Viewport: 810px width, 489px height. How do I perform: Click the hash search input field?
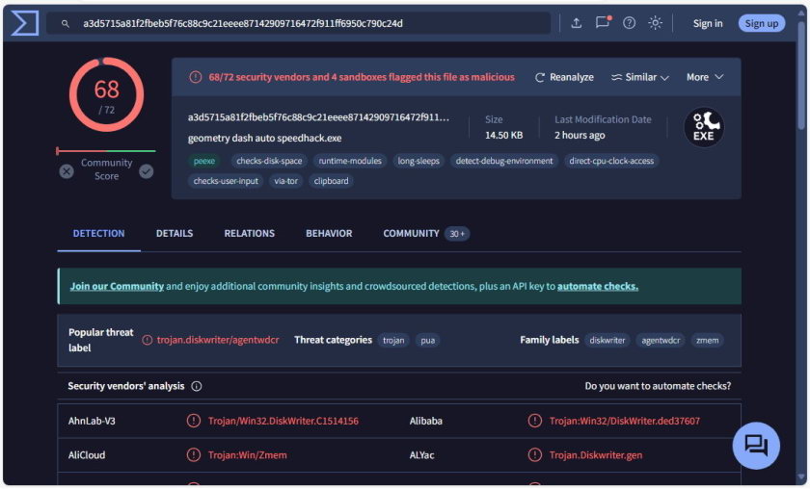[x=299, y=24]
